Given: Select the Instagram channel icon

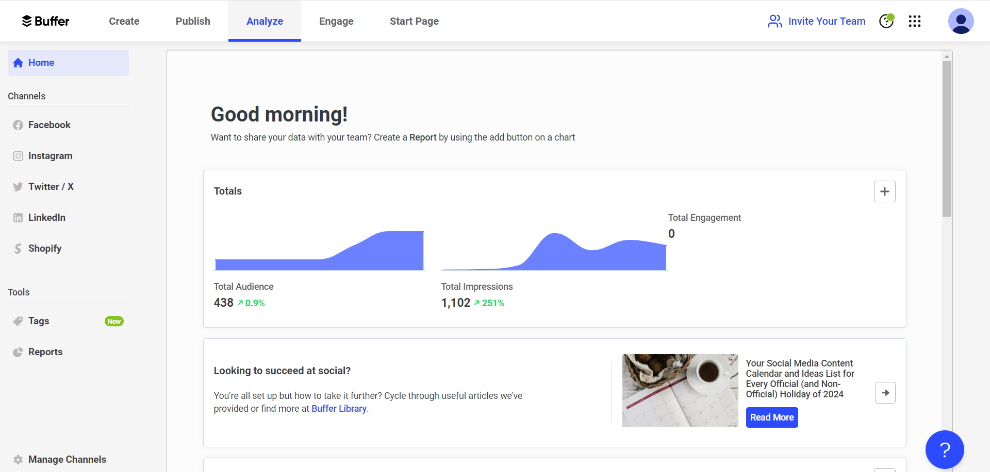Looking at the screenshot, I should point(18,156).
